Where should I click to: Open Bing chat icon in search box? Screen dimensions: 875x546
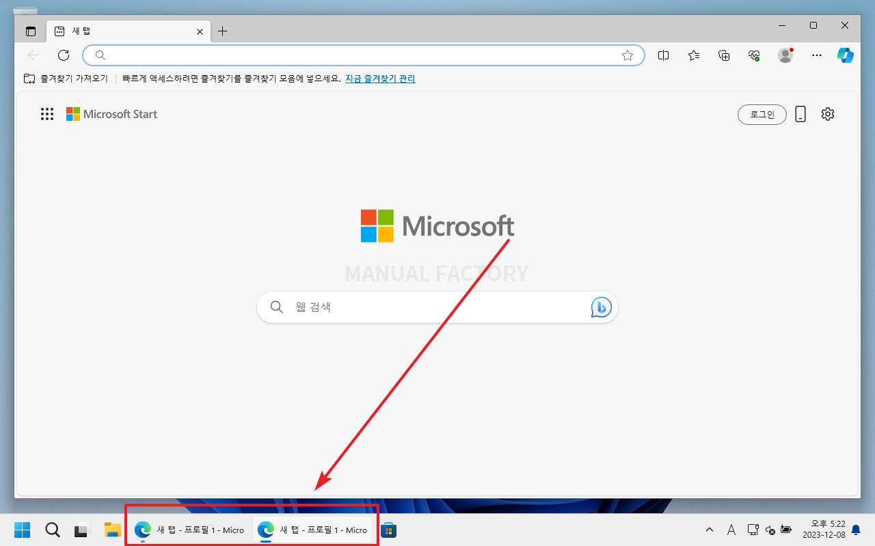point(601,307)
